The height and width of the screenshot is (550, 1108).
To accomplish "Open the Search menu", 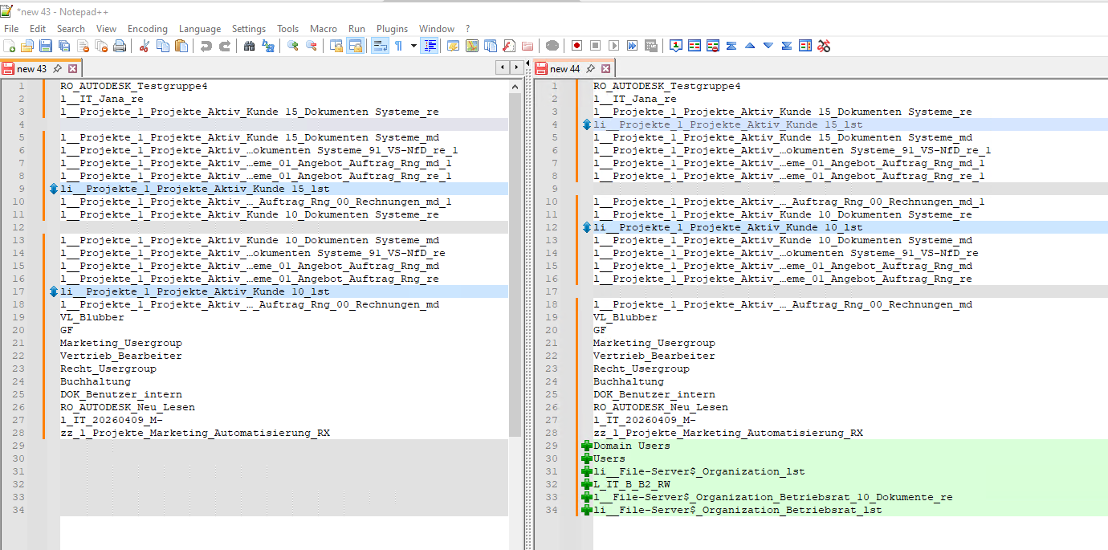I will [x=71, y=28].
